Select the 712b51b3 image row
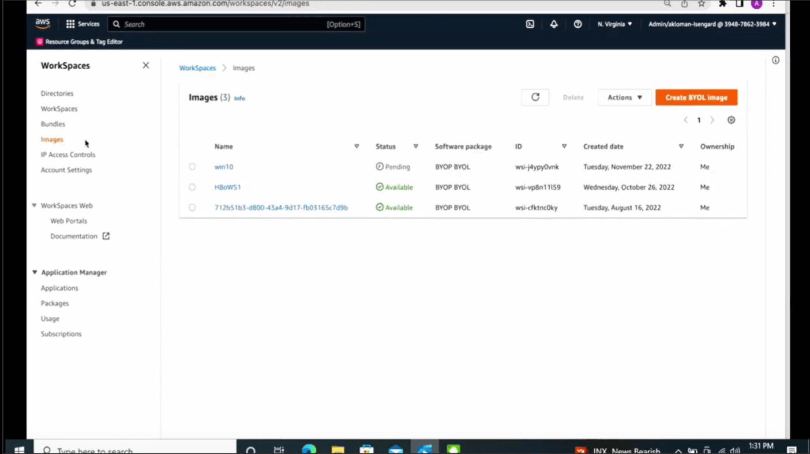 point(192,207)
